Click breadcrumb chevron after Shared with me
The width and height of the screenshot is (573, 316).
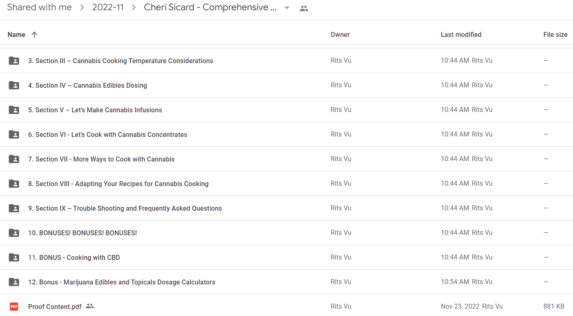click(82, 7)
